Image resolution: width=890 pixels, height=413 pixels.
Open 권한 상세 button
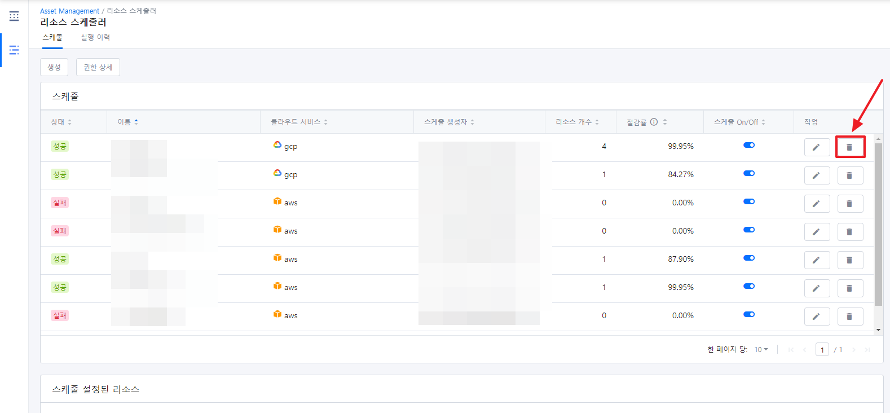click(98, 67)
